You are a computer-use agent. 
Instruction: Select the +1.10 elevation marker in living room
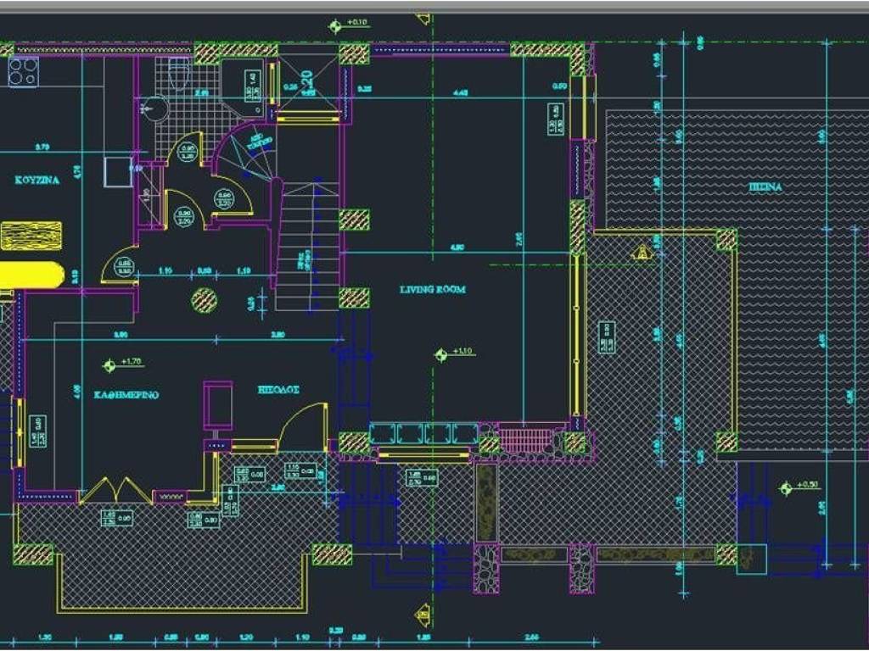pyautogui.click(x=440, y=353)
